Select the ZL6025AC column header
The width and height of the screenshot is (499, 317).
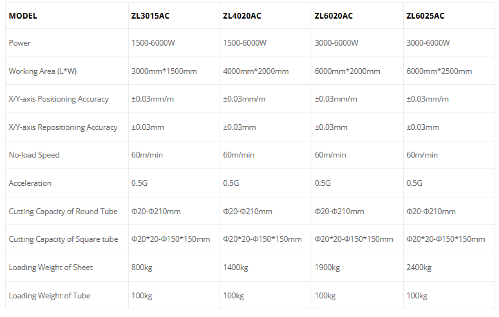(425, 15)
